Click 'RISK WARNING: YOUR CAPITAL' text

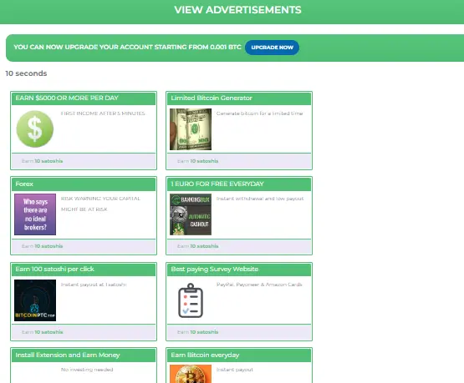(x=100, y=199)
